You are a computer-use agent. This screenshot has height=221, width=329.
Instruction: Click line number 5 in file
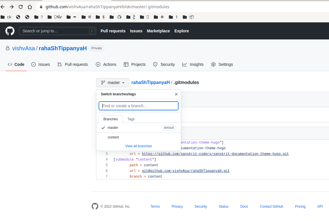click(x=107, y=165)
